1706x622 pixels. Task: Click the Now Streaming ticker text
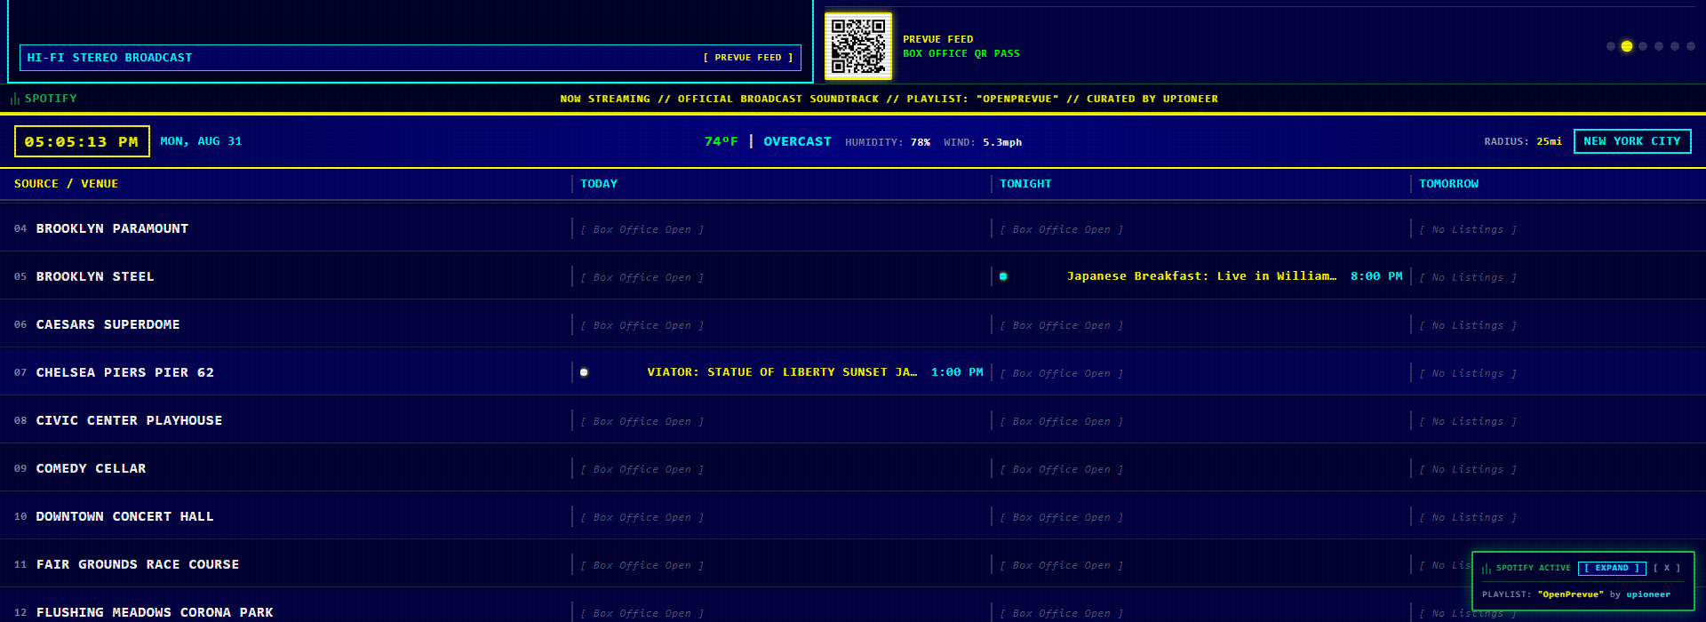889,99
